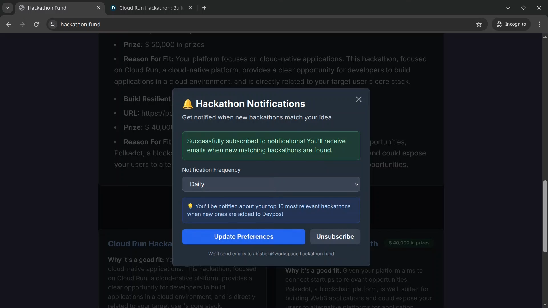Click the browser back arrow
Screen dimensions: 548x308
click(9, 24)
